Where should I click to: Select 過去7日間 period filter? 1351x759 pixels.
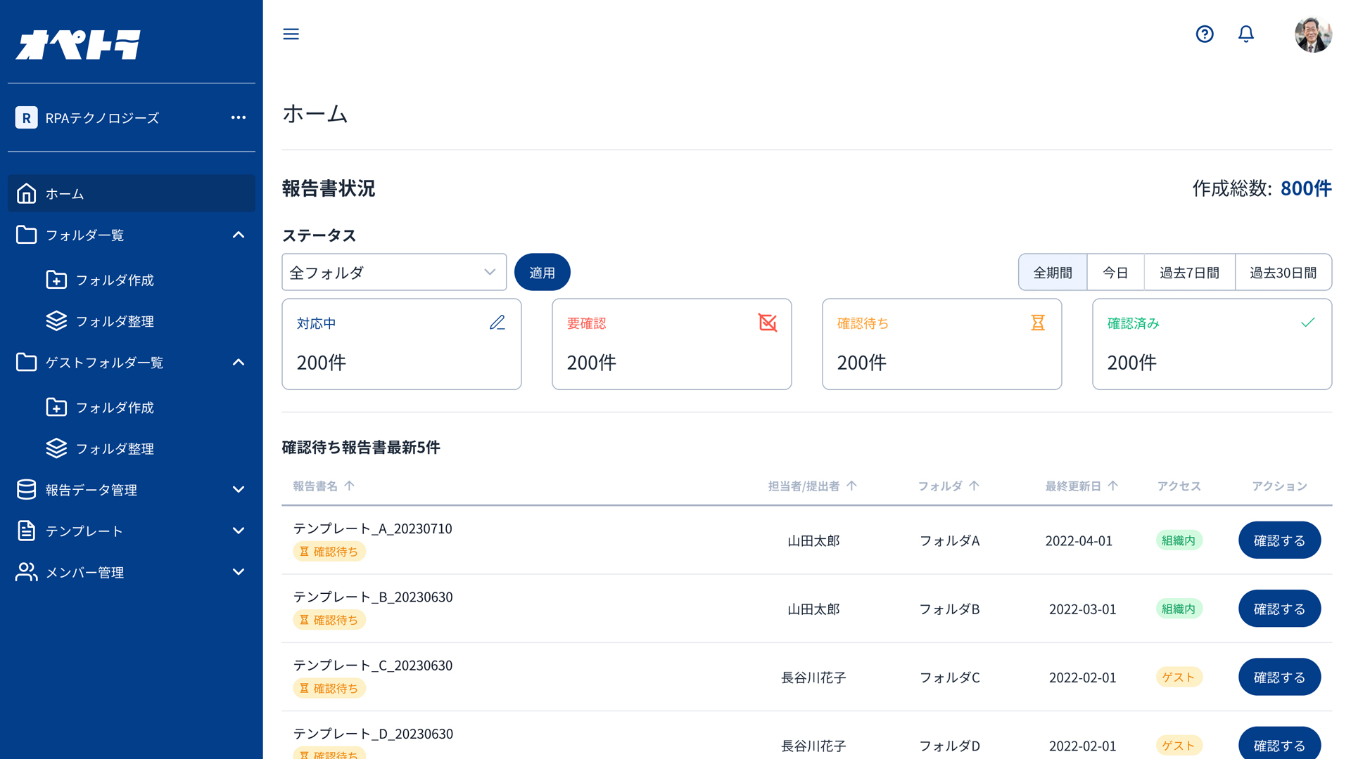coord(1188,273)
